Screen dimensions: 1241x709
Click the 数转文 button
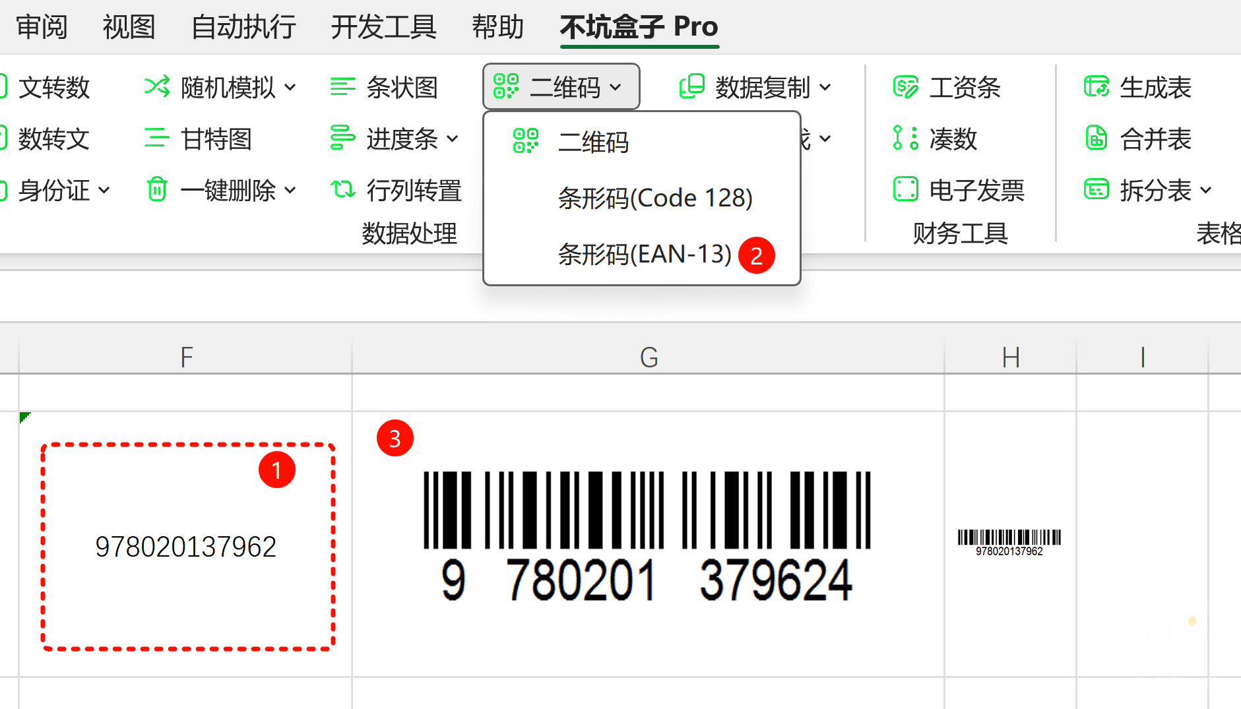click(54, 139)
